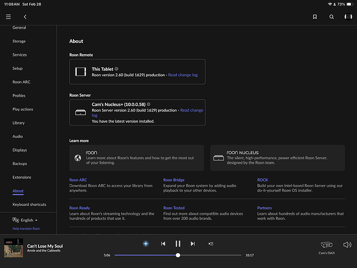Go back with the left arrow
Viewport: 357px width, 268px height.
[25, 17]
